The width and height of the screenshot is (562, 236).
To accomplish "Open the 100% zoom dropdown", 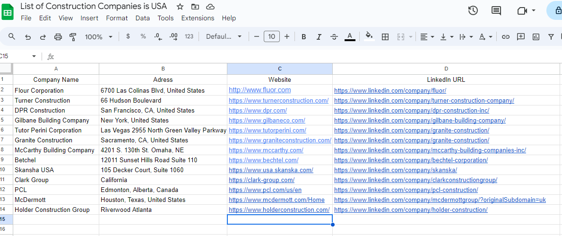I will (99, 37).
